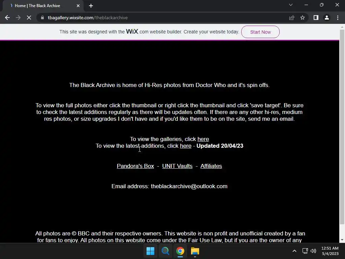
Task: Click the Start Now button
Action: [260, 32]
